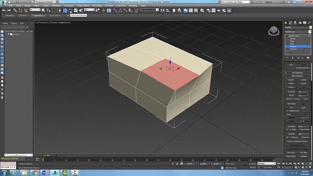The height and width of the screenshot is (176, 313).
Task: Choose the Rectangular Selection Region tool
Action: 54,10
